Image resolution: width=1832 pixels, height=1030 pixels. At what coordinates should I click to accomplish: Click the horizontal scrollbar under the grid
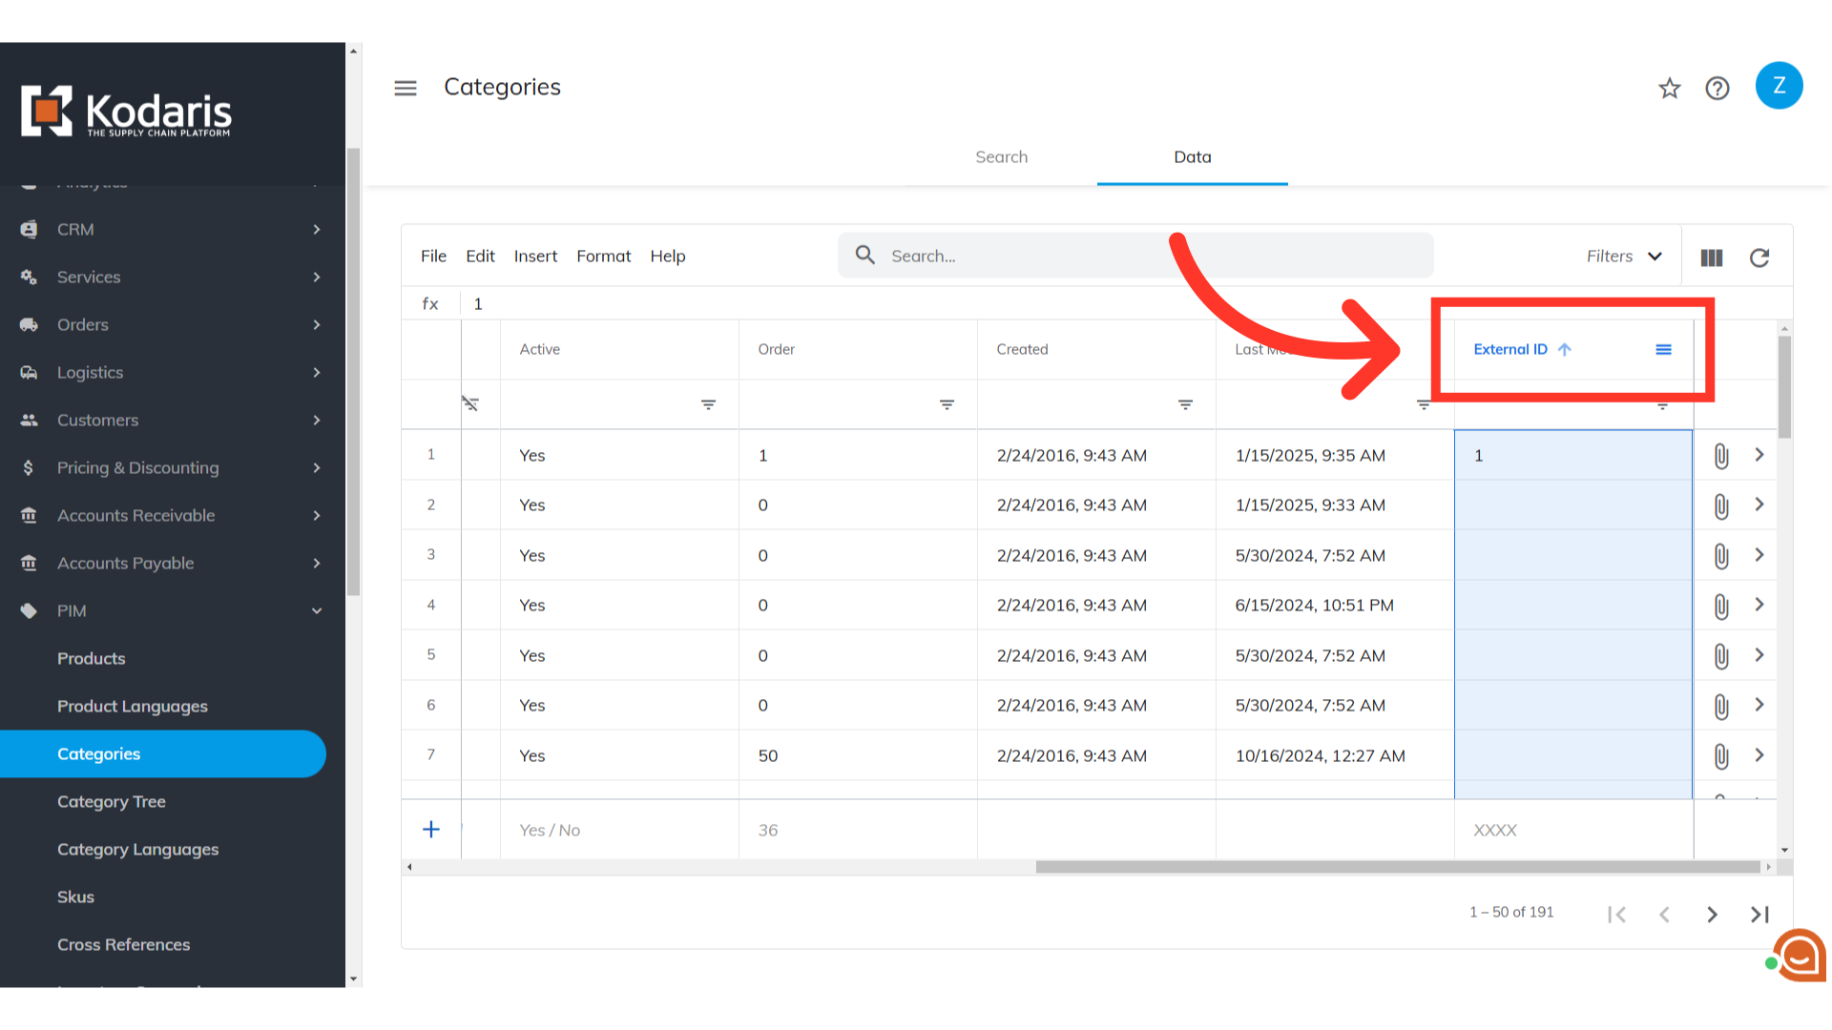click(1397, 867)
